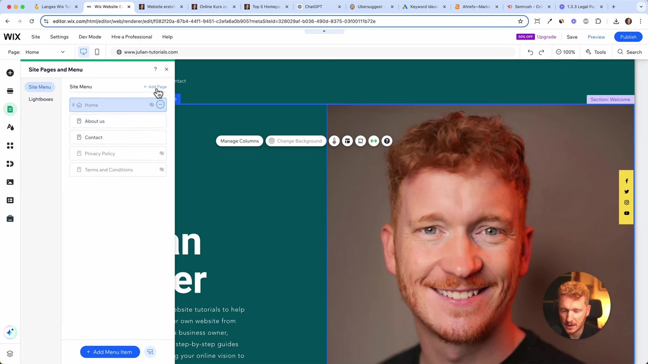
Task: Click the stretch arrows icon in strip toolbar
Action: [x=374, y=141]
